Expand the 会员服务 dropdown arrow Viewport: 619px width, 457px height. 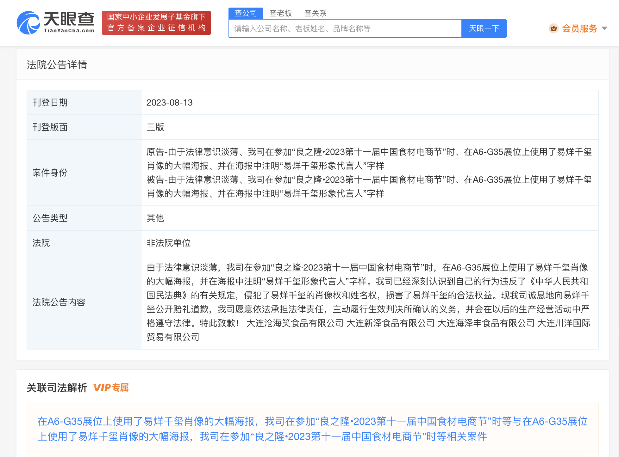point(604,28)
